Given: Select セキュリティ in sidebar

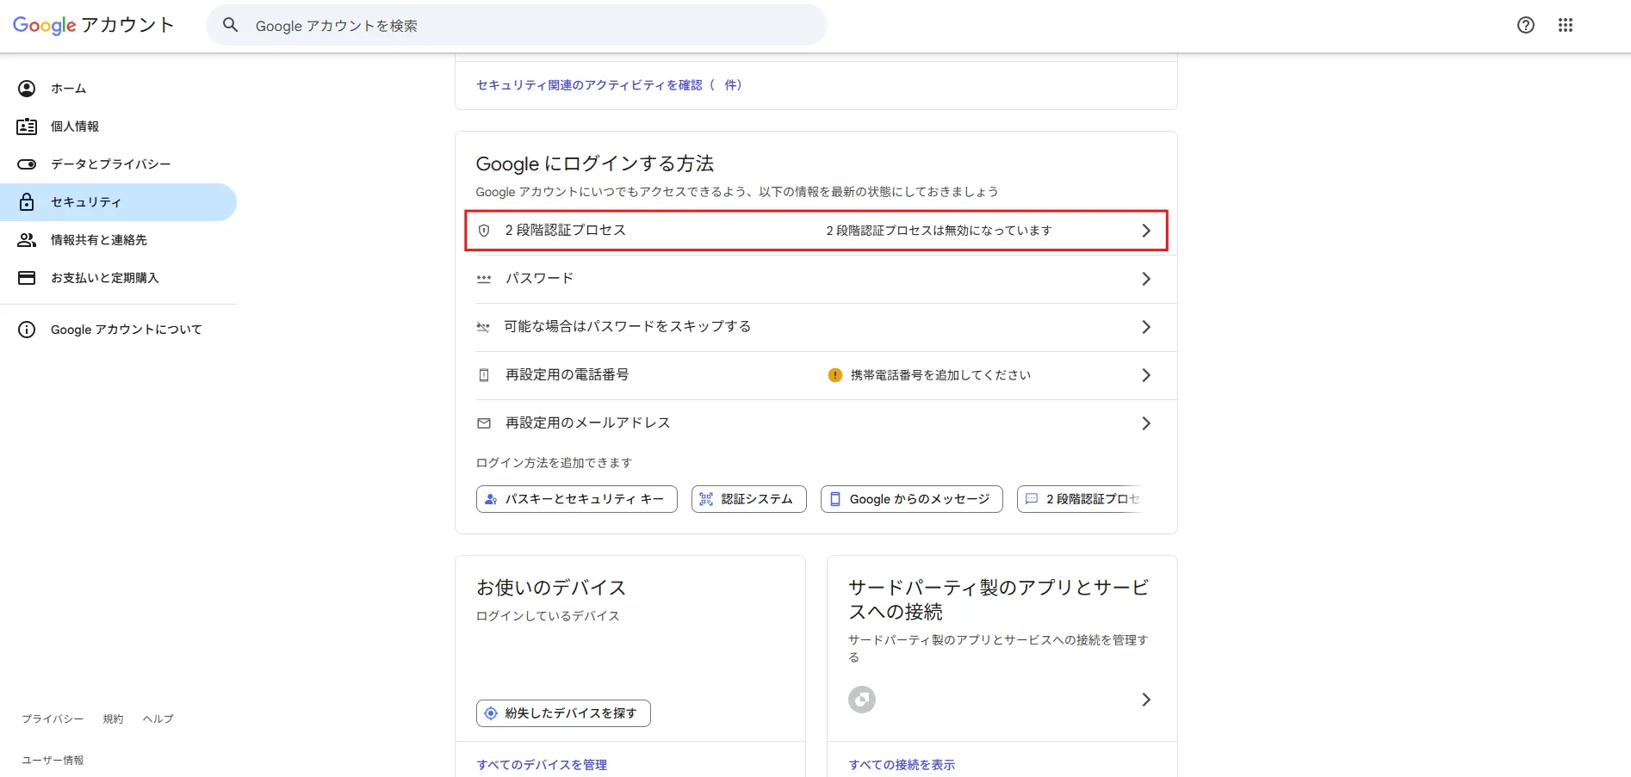Looking at the screenshot, I should (118, 202).
